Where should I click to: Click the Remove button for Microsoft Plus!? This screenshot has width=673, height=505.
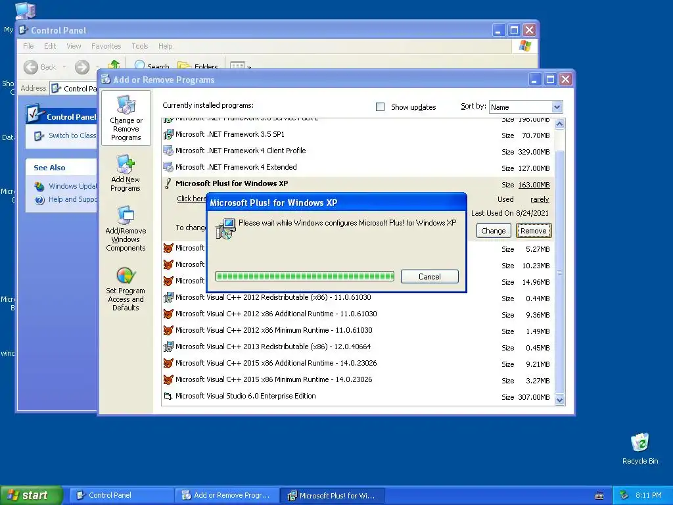click(534, 231)
